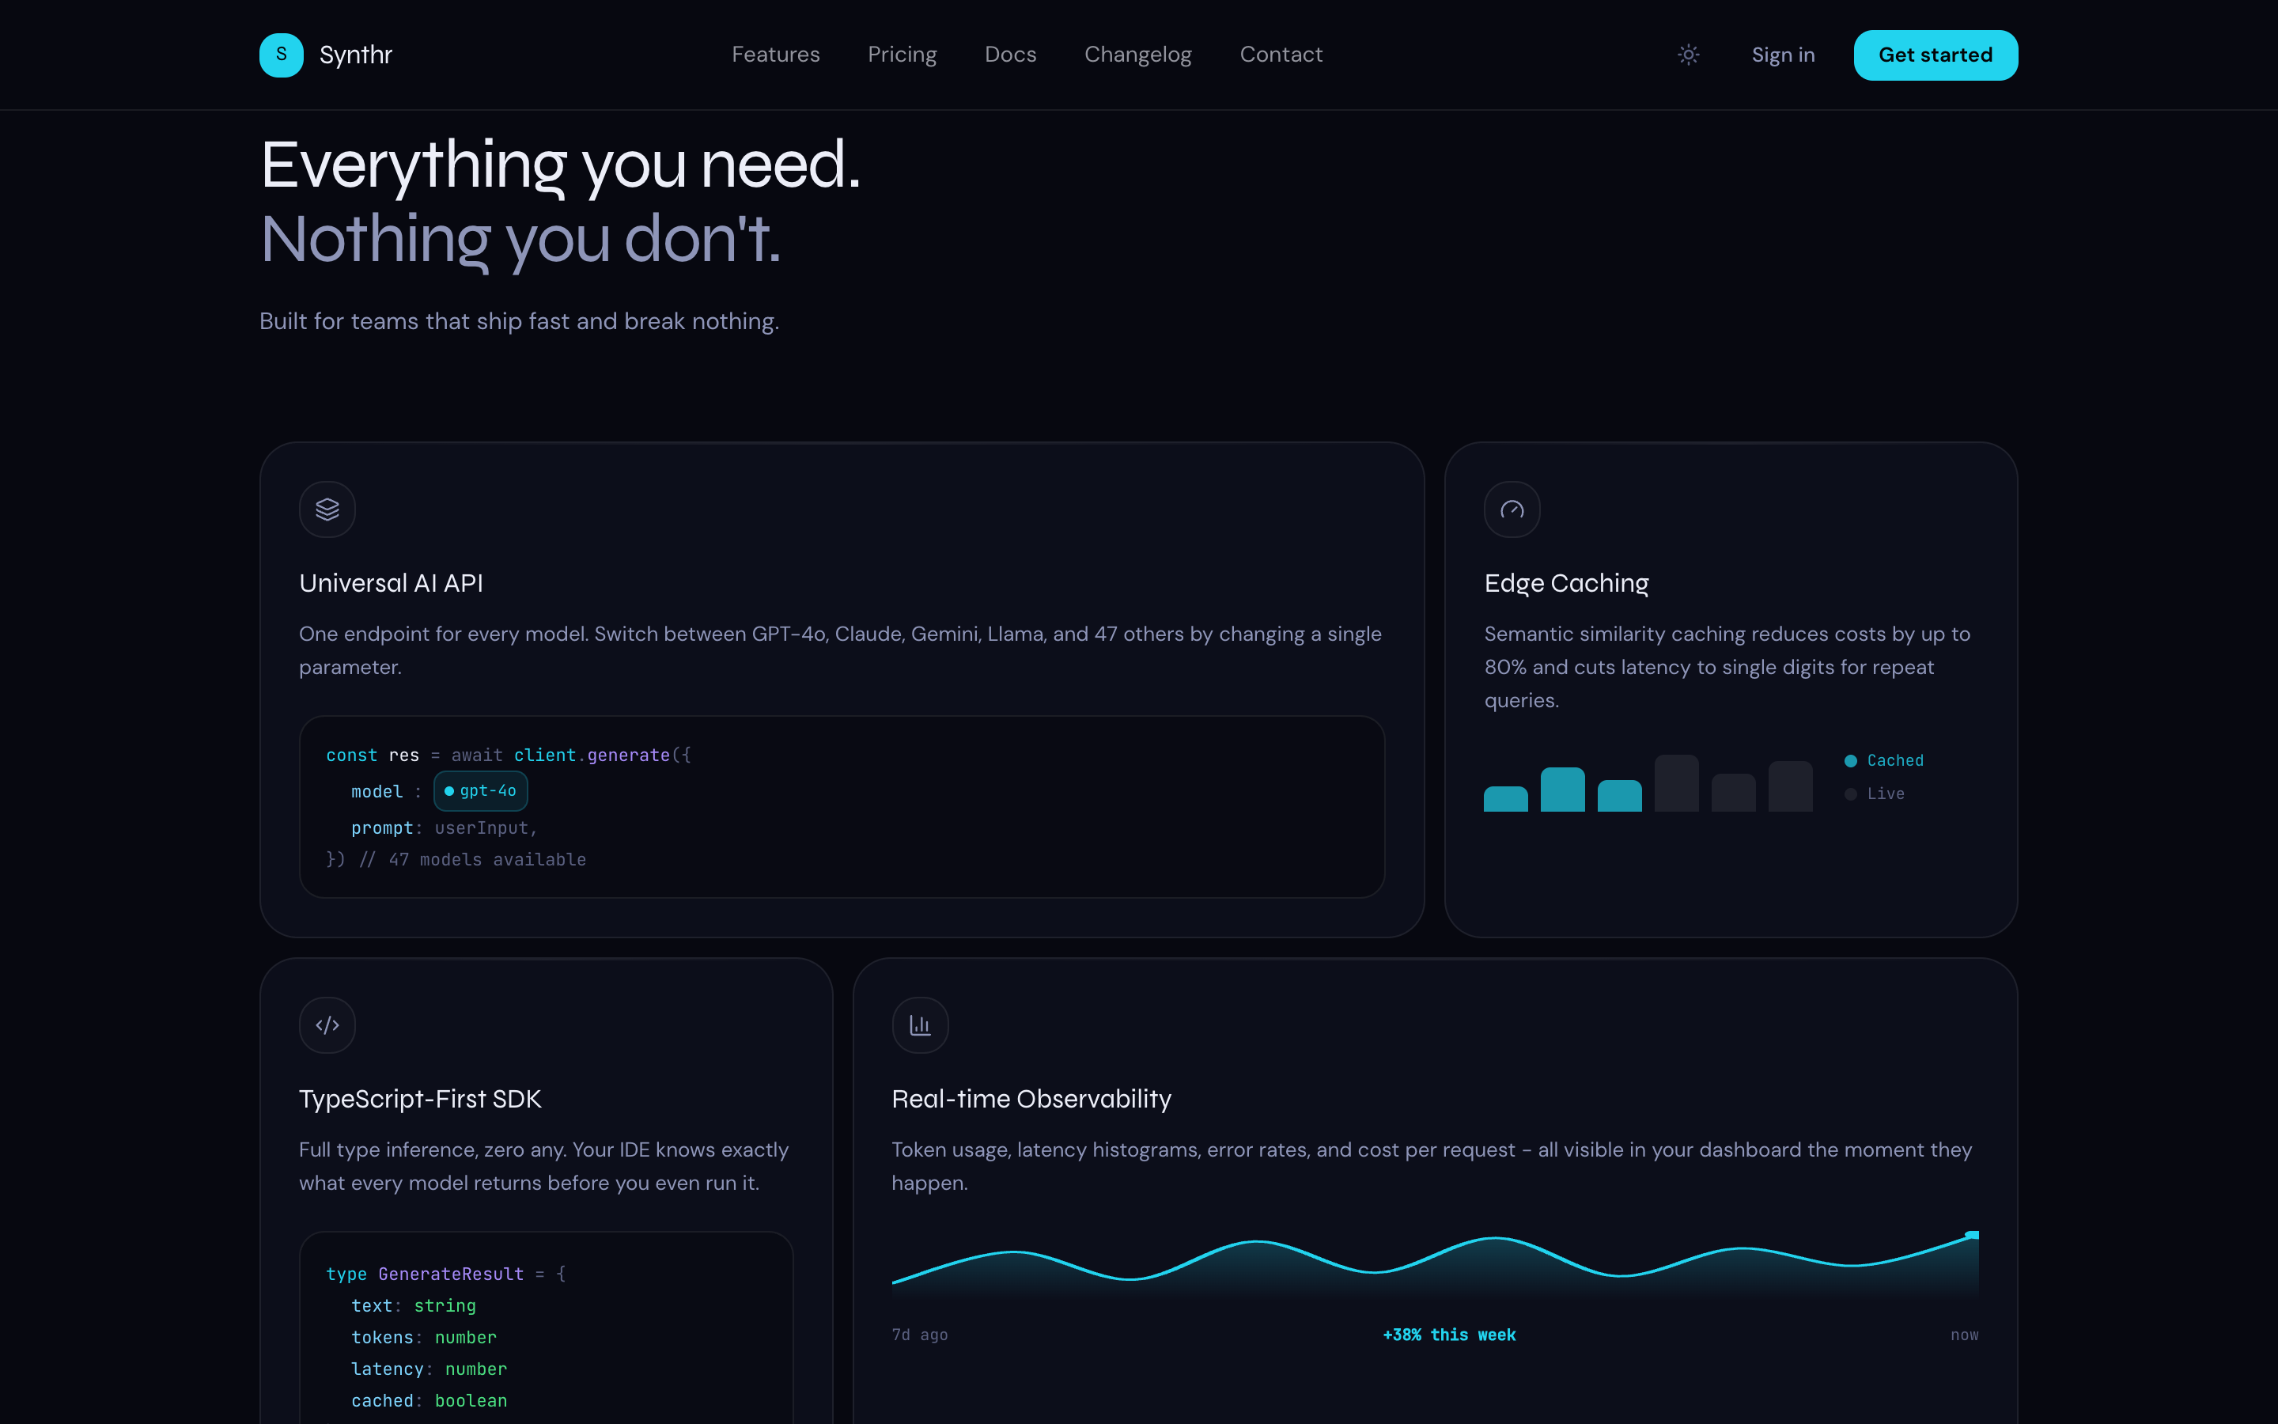Open the gpt-4o model selector pill
The width and height of the screenshot is (2278, 1424).
(480, 791)
